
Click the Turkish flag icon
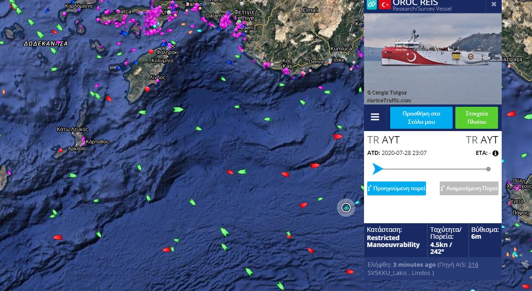[x=385, y=5]
